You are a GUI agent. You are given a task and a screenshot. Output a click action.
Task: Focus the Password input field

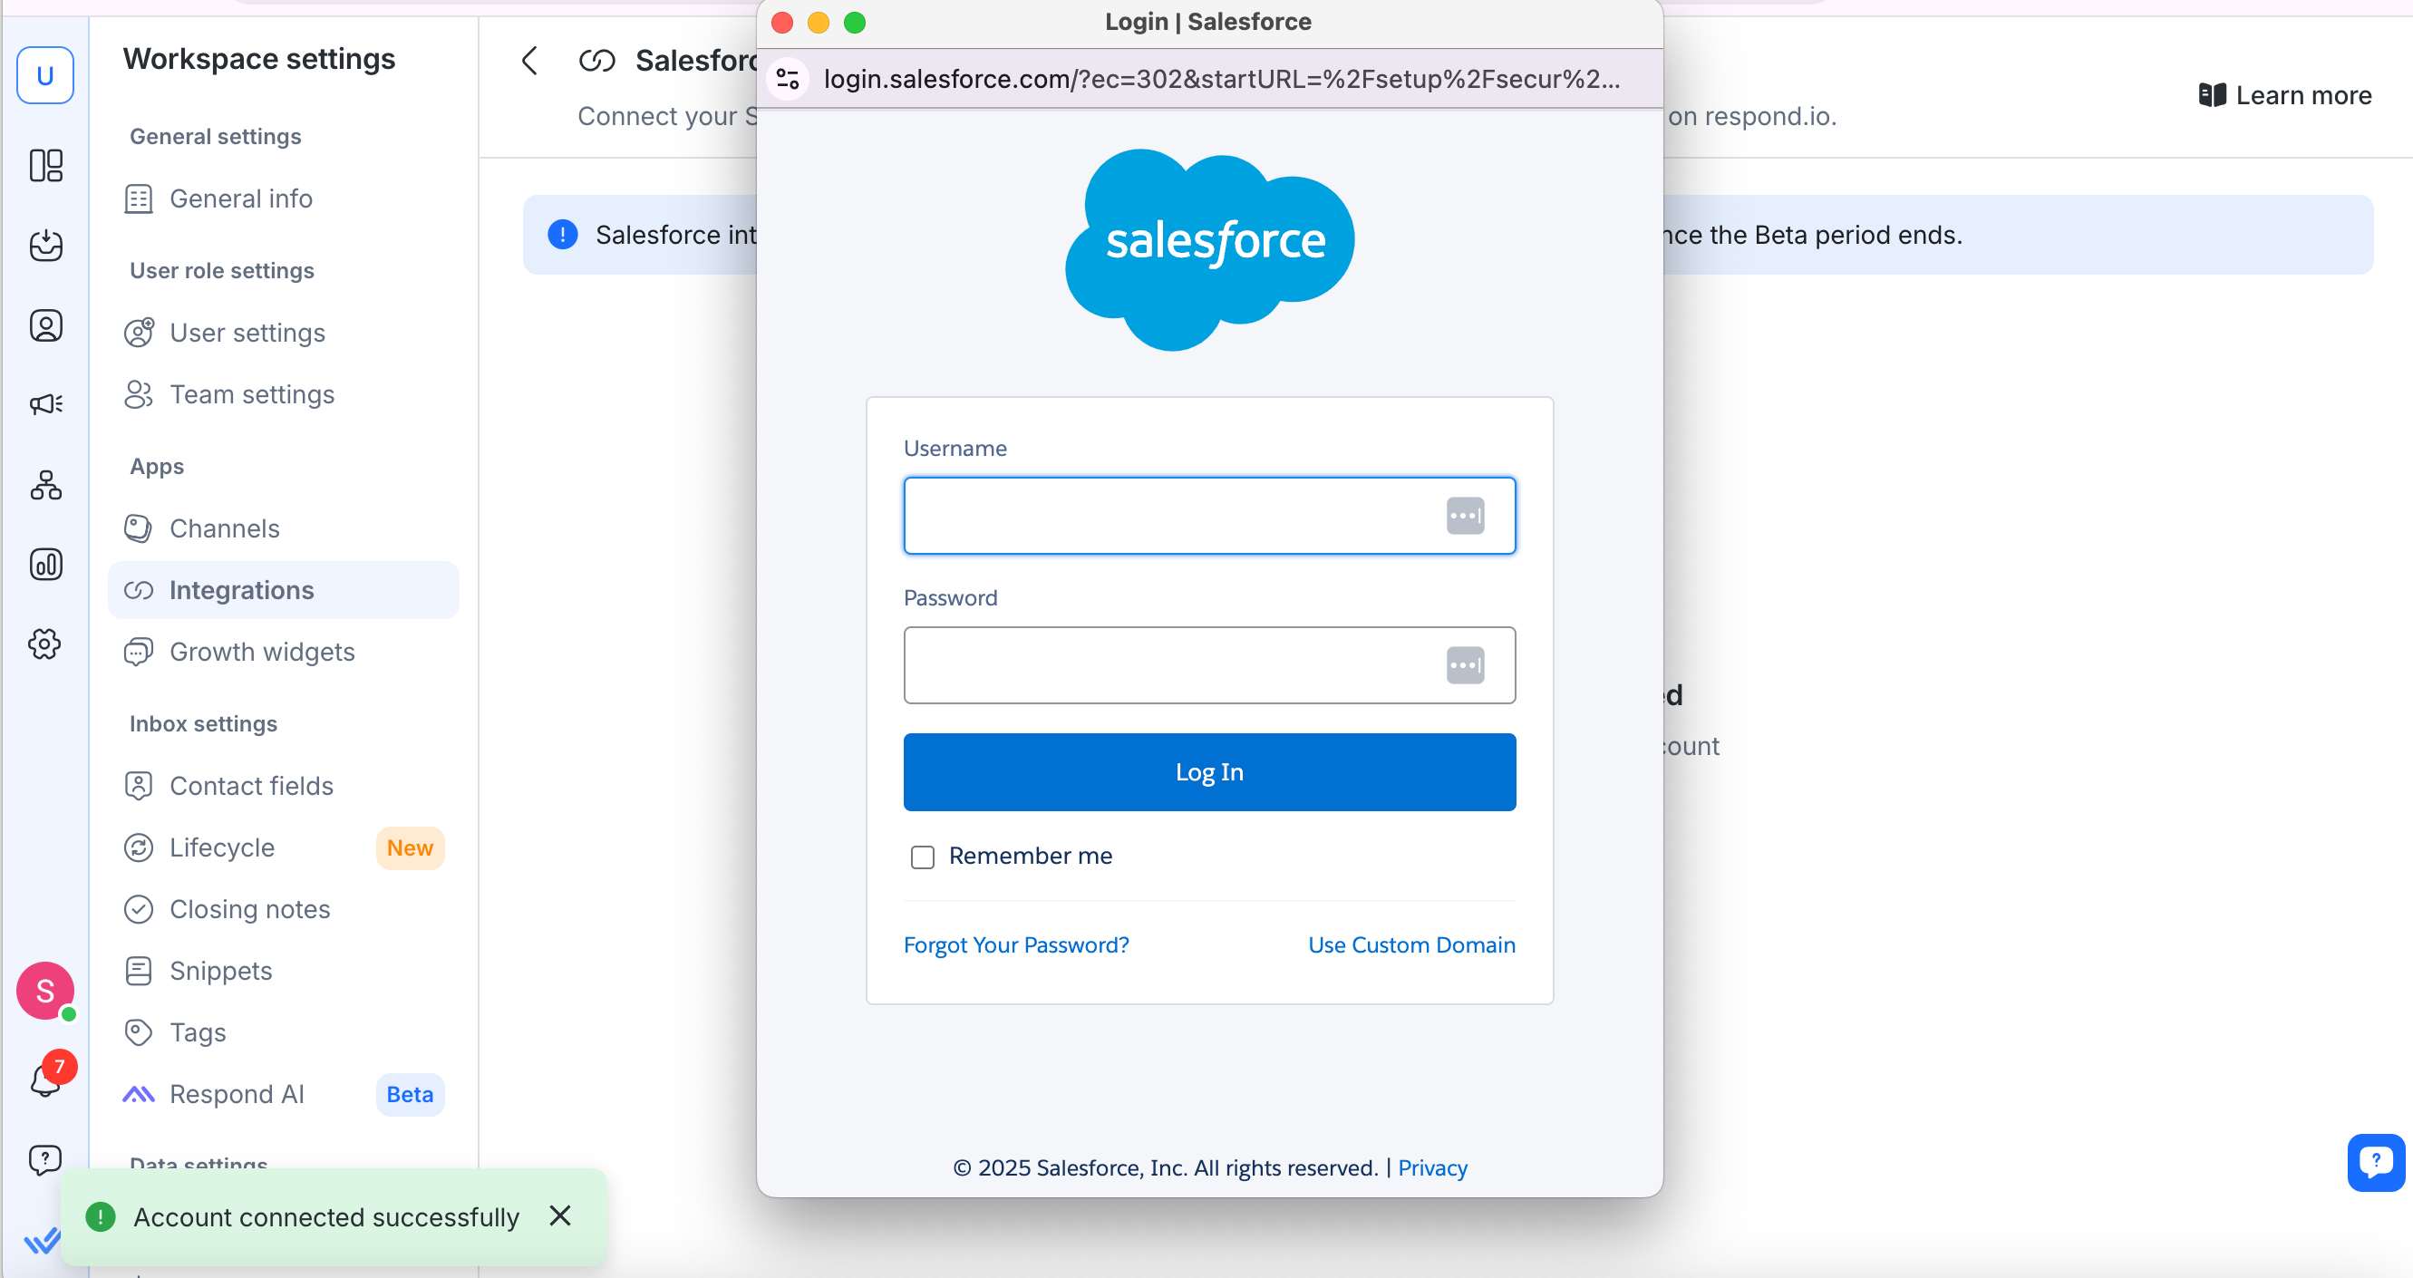[x=1209, y=665]
